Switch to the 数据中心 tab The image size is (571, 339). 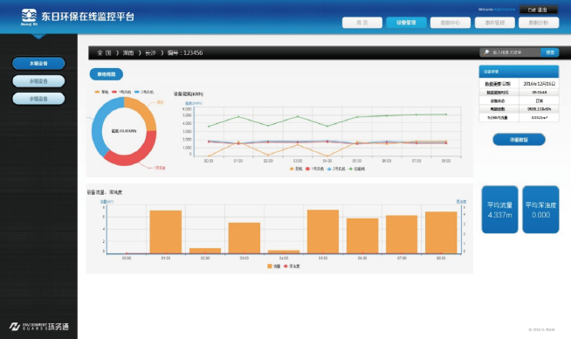451,23
